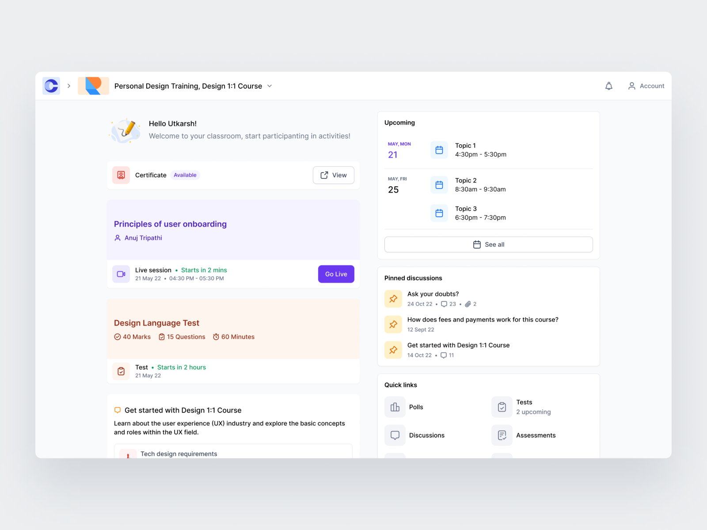
Task: Click the pencil illustration next to the greeting
Action: point(125,130)
